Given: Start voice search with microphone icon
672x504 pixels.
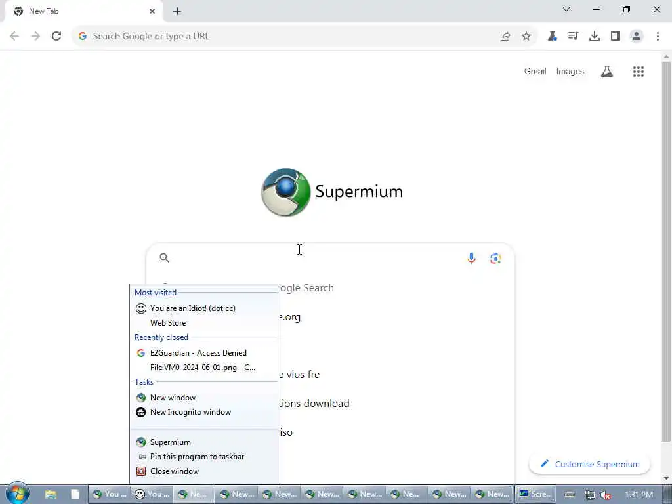Looking at the screenshot, I should 471,258.
